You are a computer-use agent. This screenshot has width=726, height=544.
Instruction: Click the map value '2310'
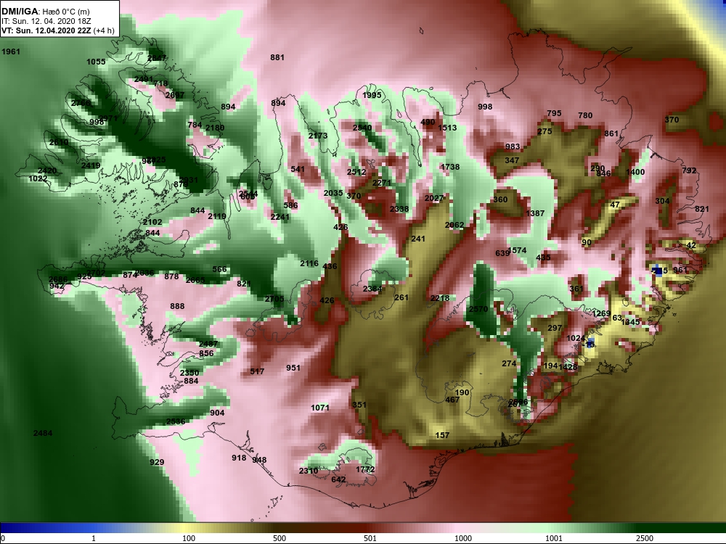point(309,471)
